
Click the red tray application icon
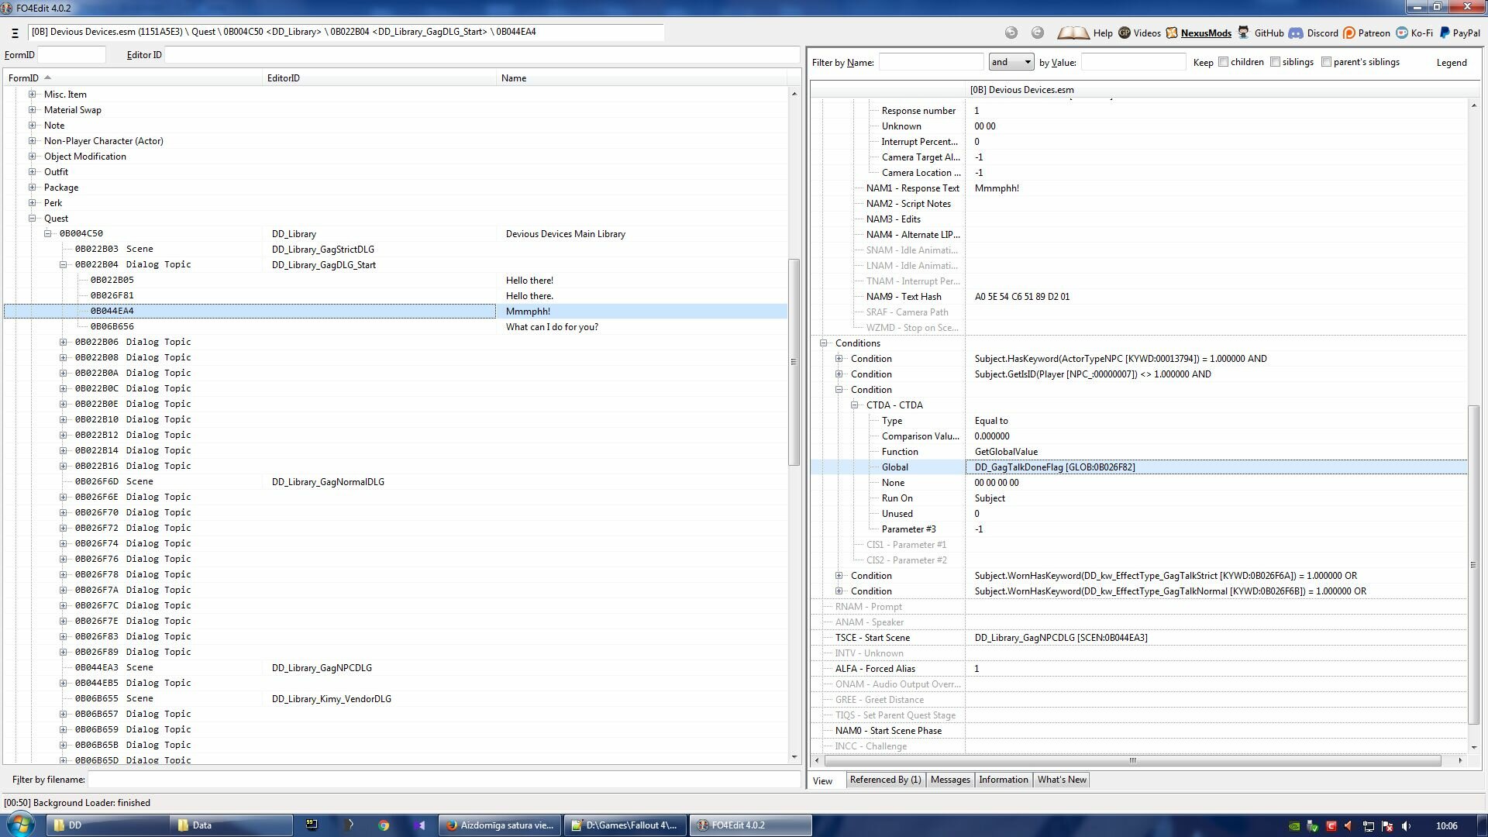[1331, 826]
